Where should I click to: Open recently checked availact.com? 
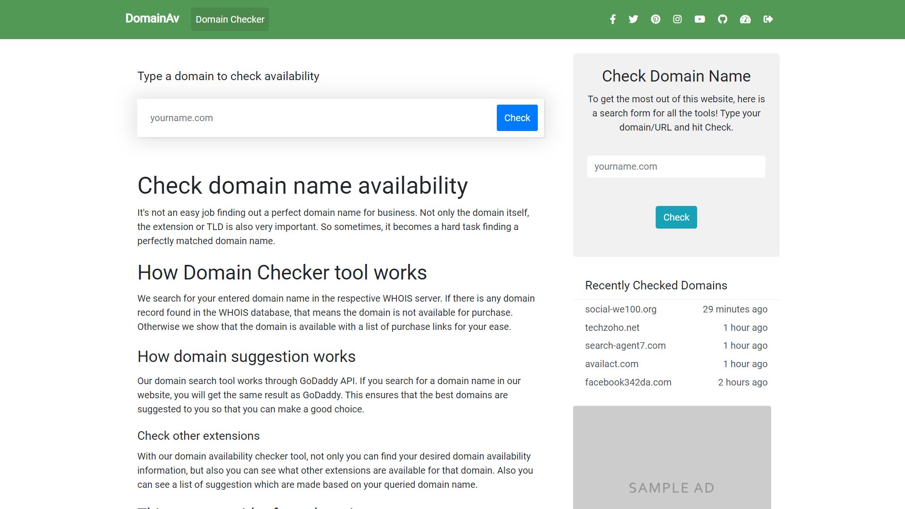611,364
